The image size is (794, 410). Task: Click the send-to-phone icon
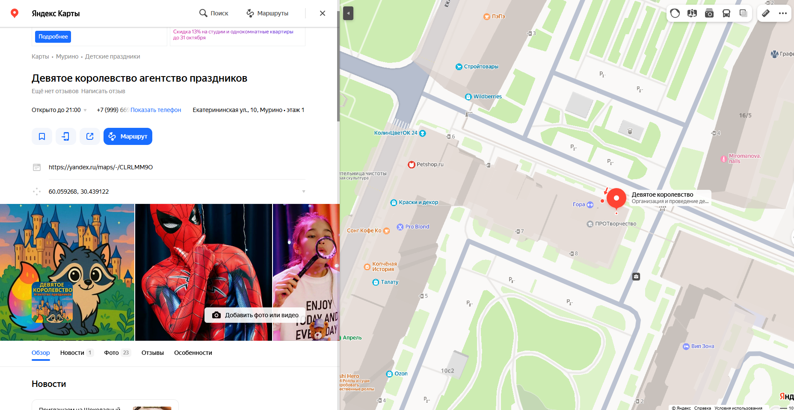66,136
